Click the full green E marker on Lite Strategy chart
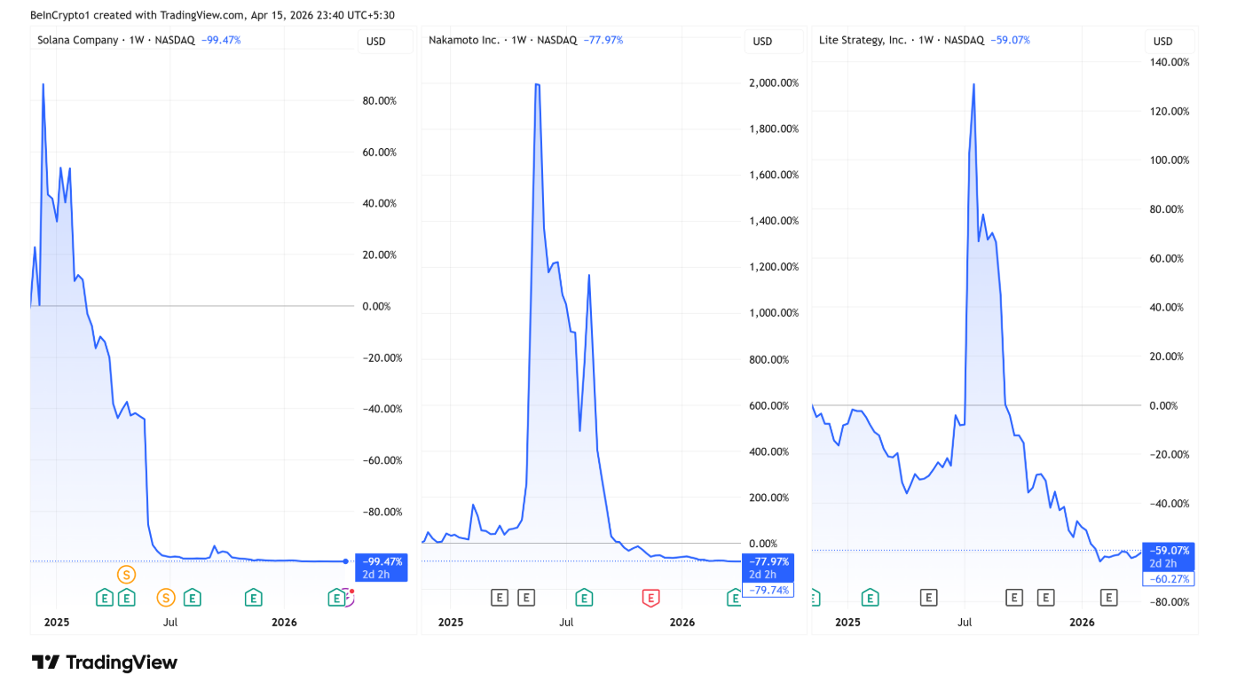This screenshot has width=1237, height=682. pyautogui.click(x=870, y=598)
